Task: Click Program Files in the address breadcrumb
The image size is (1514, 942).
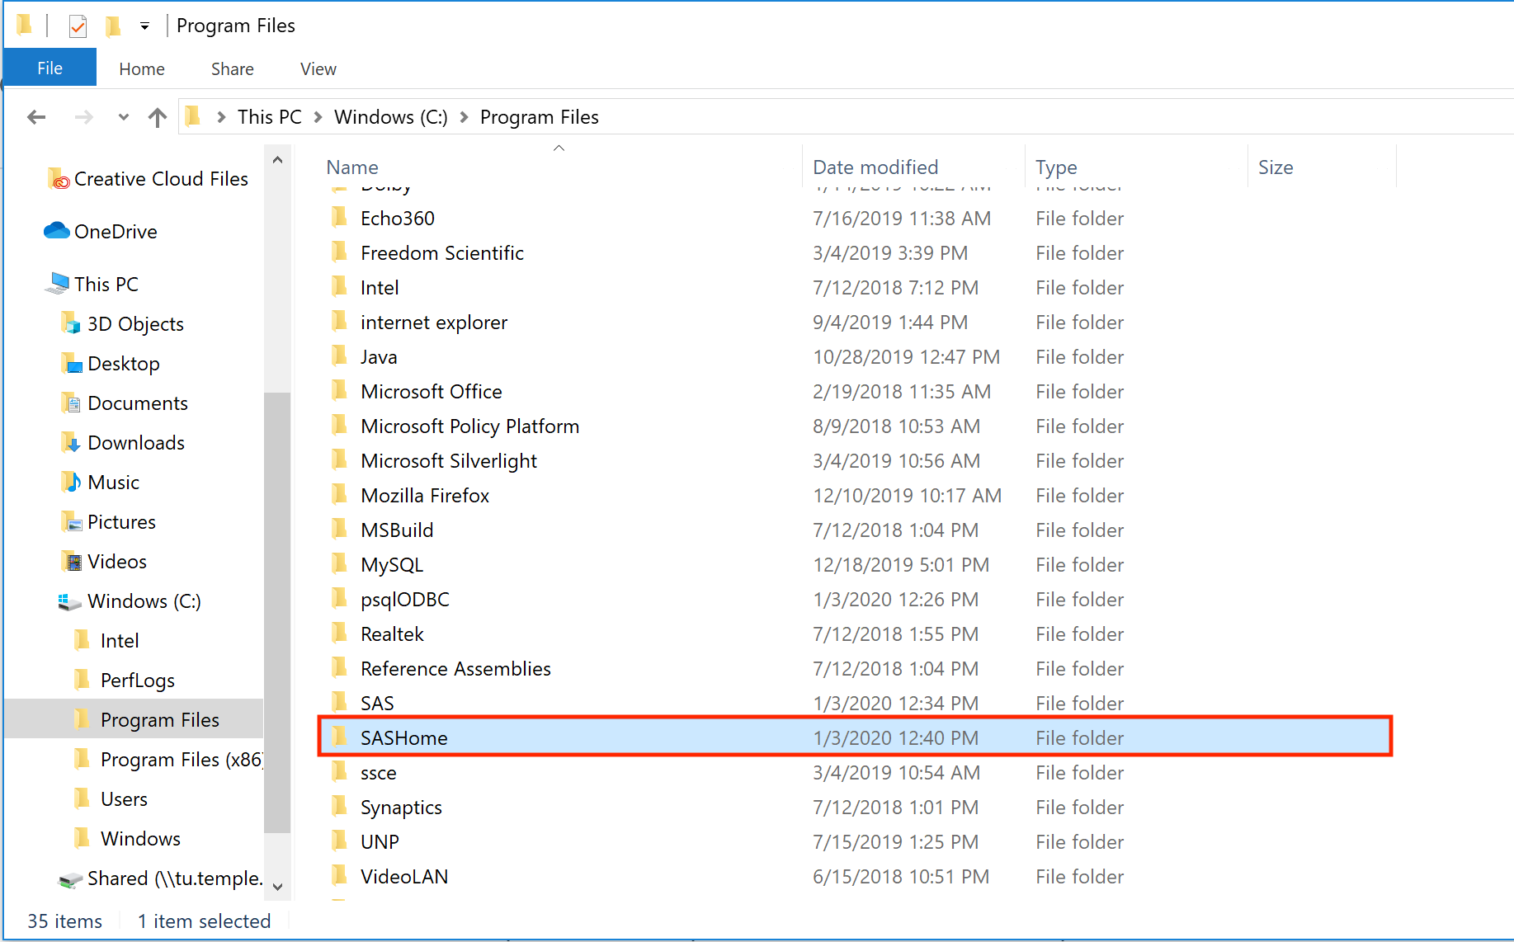Action: pyautogui.click(x=540, y=117)
